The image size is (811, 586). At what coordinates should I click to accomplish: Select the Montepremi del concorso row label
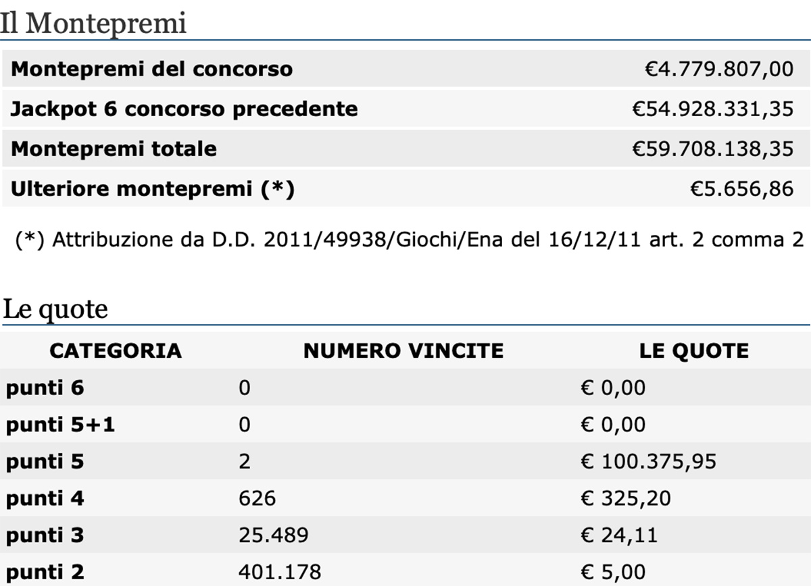(152, 69)
